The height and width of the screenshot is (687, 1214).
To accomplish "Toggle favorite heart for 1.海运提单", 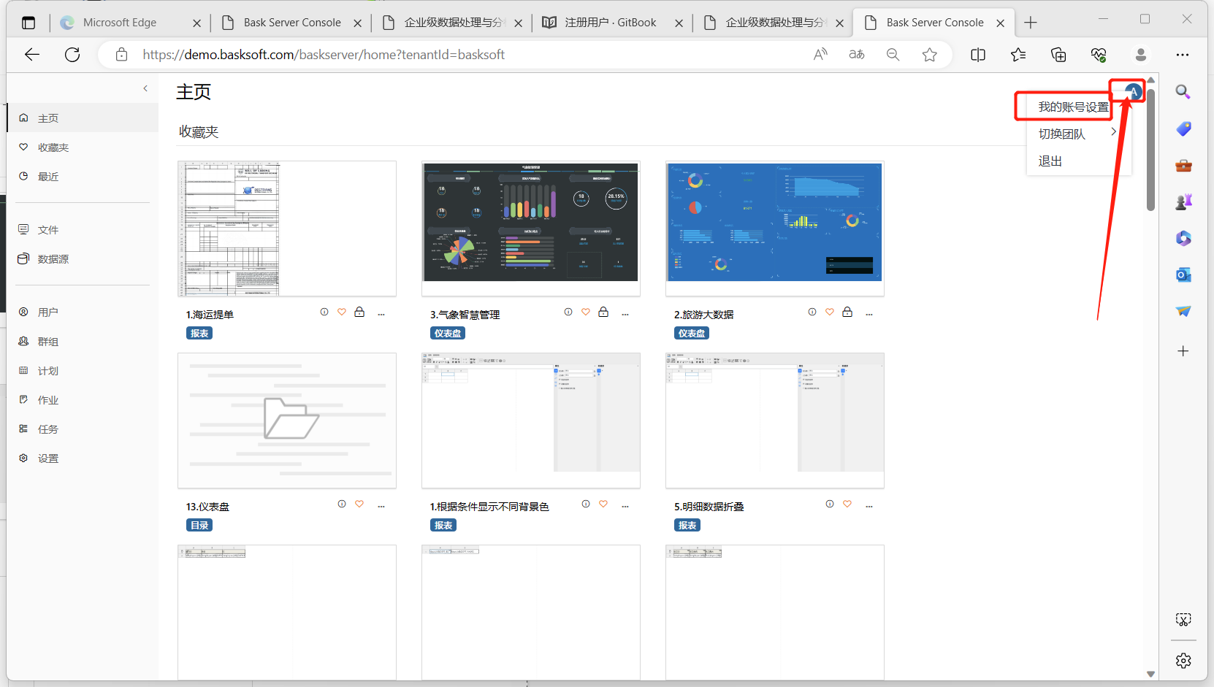I will coord(342,312).
